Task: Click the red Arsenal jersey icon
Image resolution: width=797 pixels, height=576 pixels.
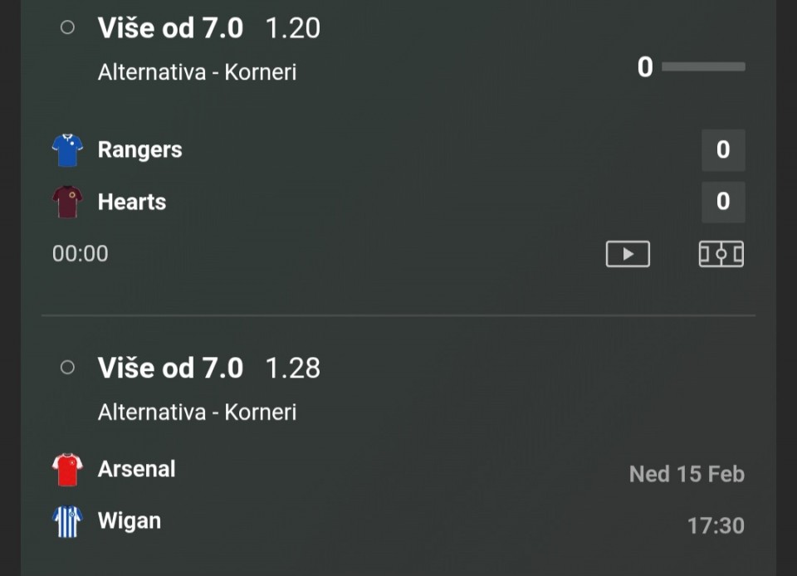Action: point(67,470)
